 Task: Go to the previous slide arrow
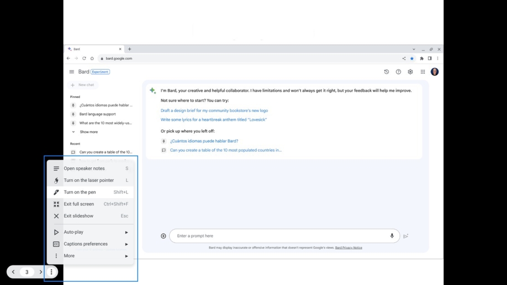(13, 272)
